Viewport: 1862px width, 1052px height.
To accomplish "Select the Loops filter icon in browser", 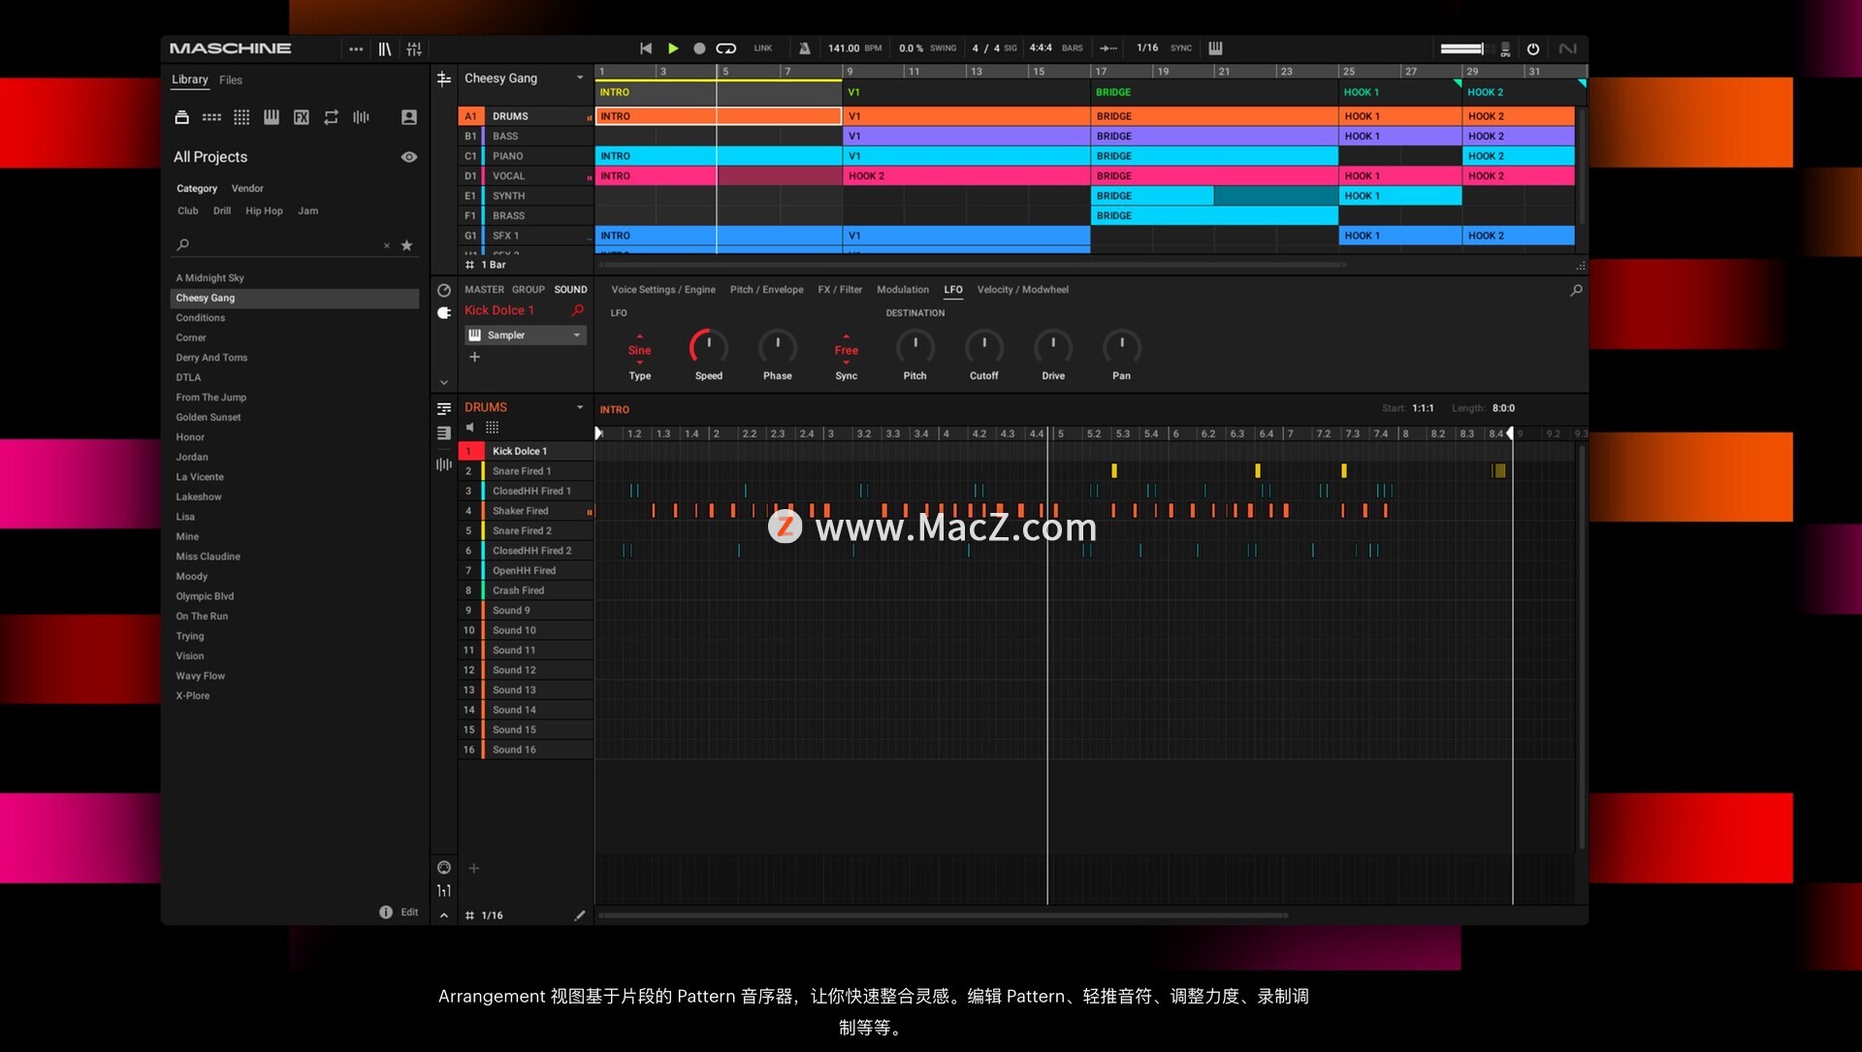I will point(332,117).
